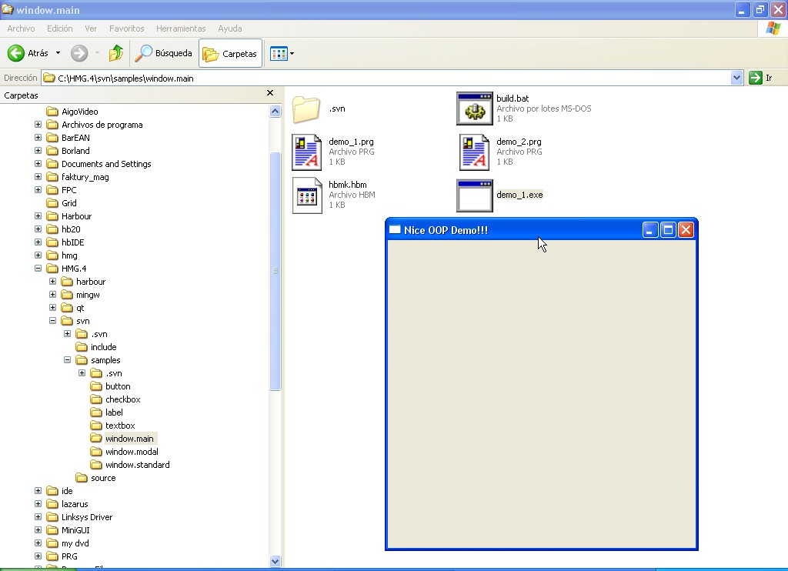This screenshot has width=788, height=571.
Task: Select the hbmk.hbm file
Action: coord(307,195)
